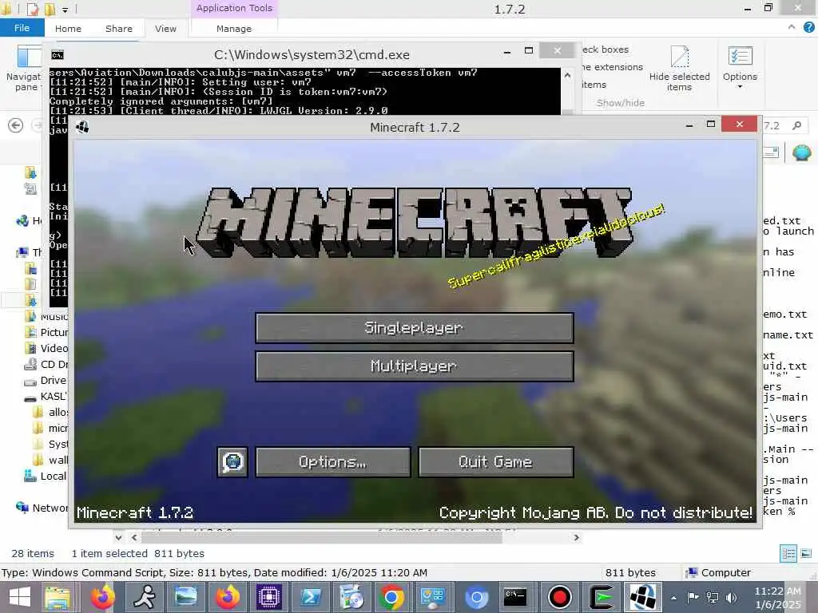Open Minecraft Options menu
Image resolution: width=818 pixels, height=613 pixels.
pos(333,462)
